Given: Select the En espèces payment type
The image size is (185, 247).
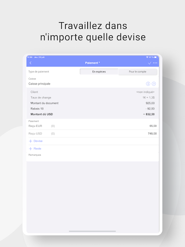Looking at the screenshot, I should 99,71.
